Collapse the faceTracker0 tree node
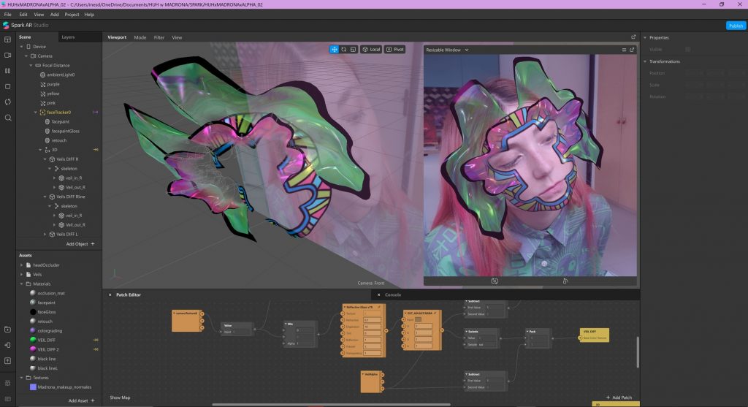Image resolution: width=748 pixels, height=407 pixels. pyautogui.click(x=34, y=112)
